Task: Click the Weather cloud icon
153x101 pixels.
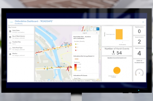Action: (10, 54)
